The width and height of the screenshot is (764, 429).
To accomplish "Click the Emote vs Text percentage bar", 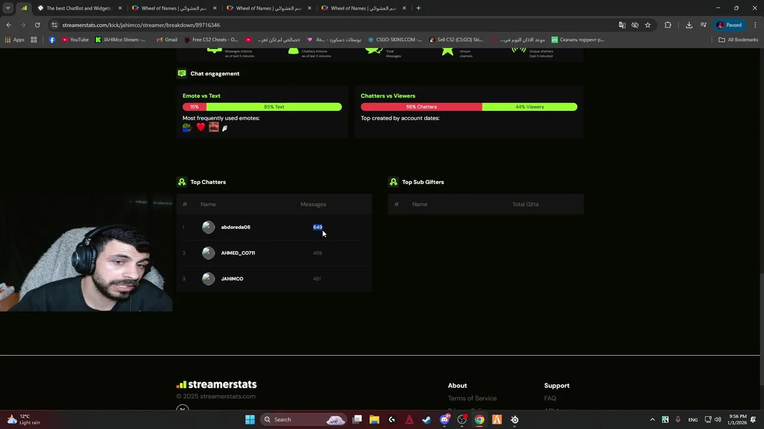I will [x=262, y=107].
